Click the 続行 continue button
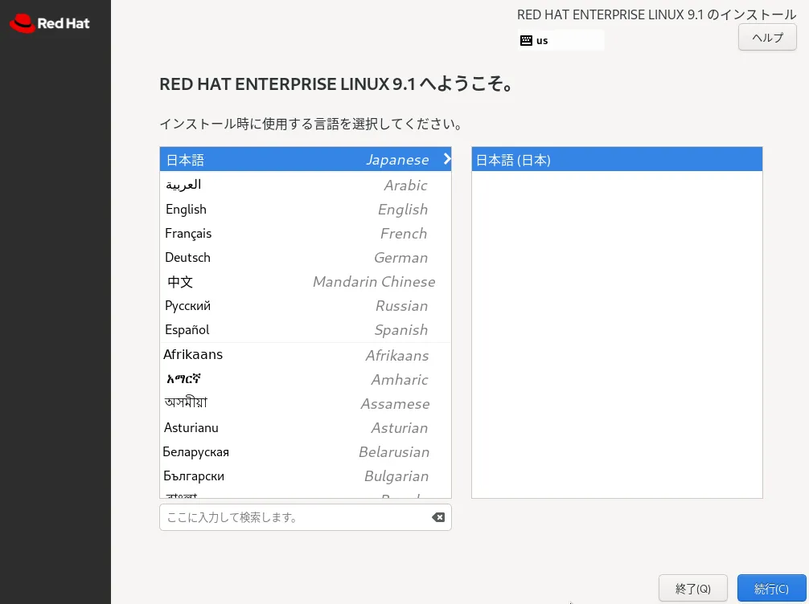 (770, 589)
